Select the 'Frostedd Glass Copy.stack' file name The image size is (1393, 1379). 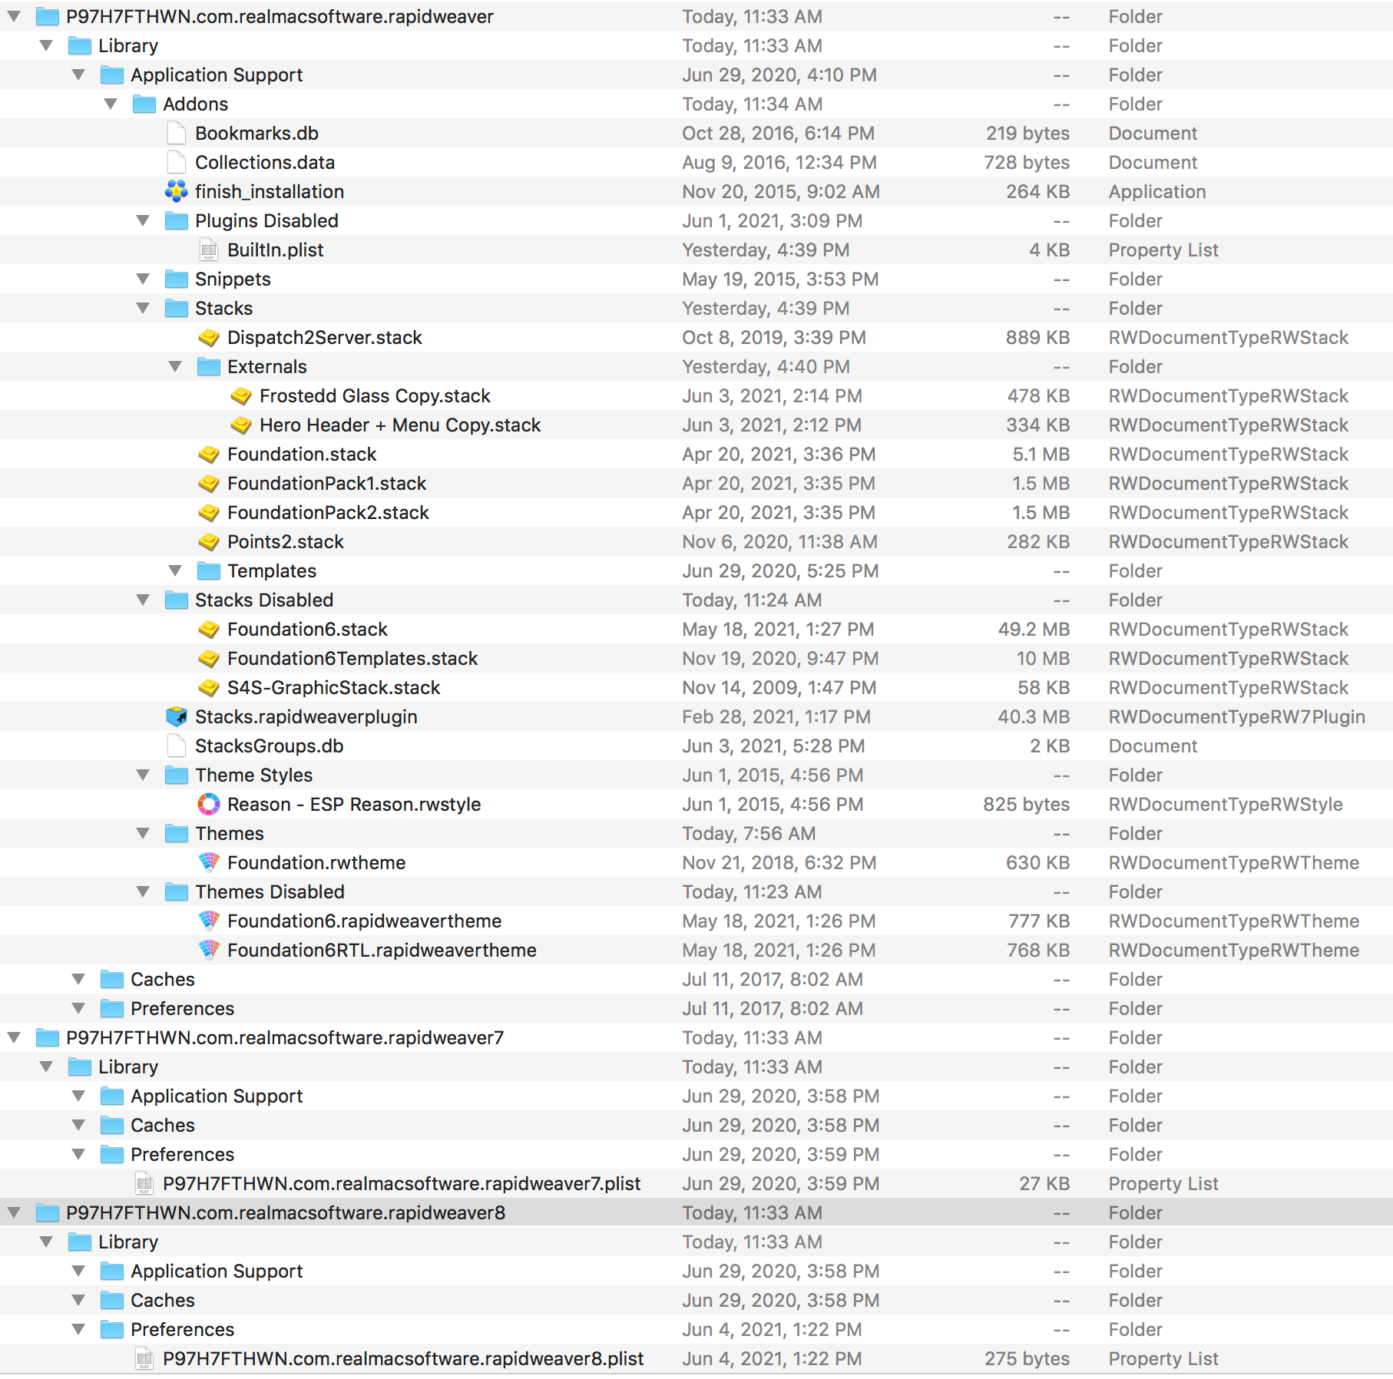[375, 395]
